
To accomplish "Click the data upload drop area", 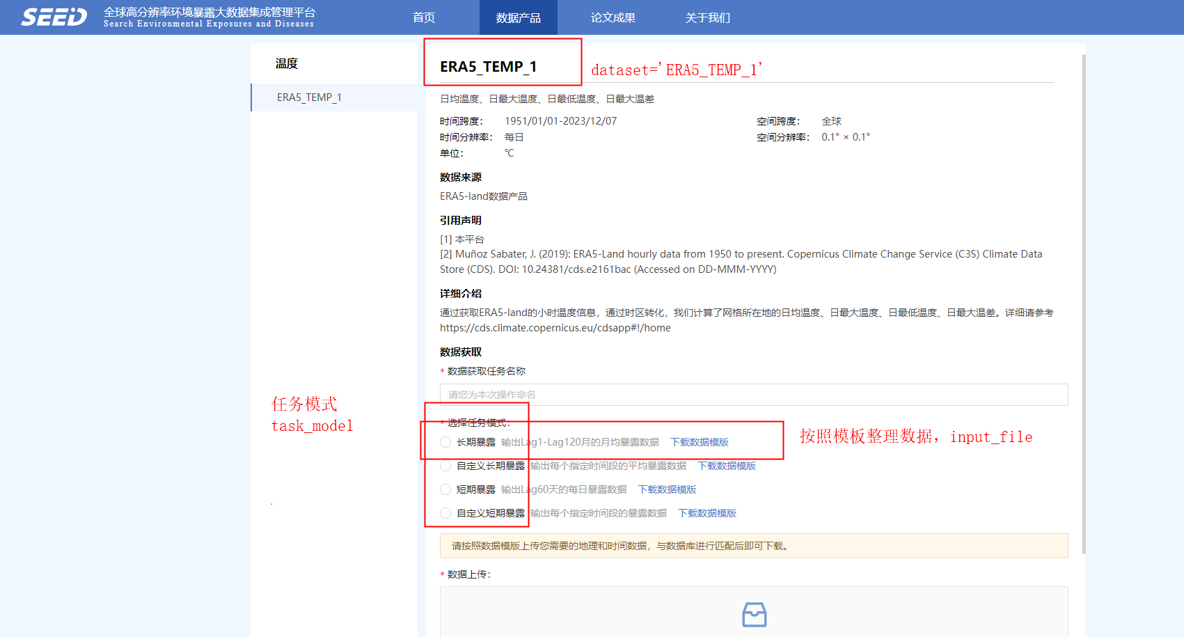I will coord(754,612).
